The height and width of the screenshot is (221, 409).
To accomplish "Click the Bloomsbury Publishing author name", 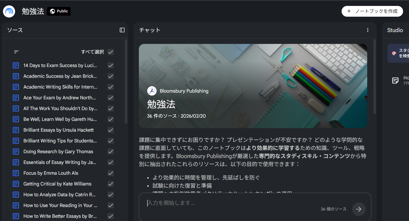I will coord(184,91).
